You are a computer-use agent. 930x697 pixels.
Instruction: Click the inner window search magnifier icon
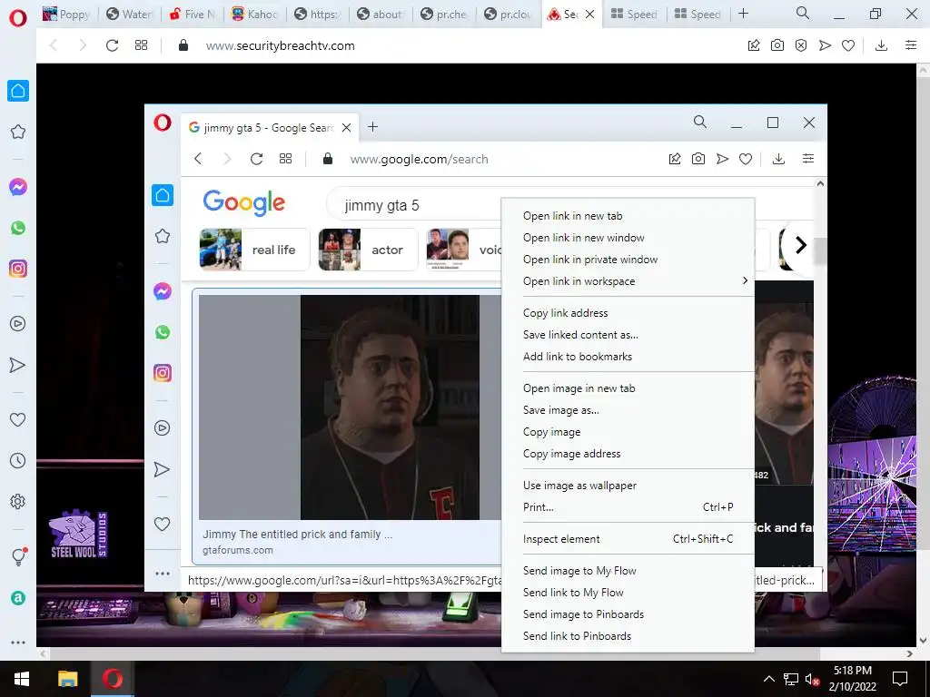[700, 123]
